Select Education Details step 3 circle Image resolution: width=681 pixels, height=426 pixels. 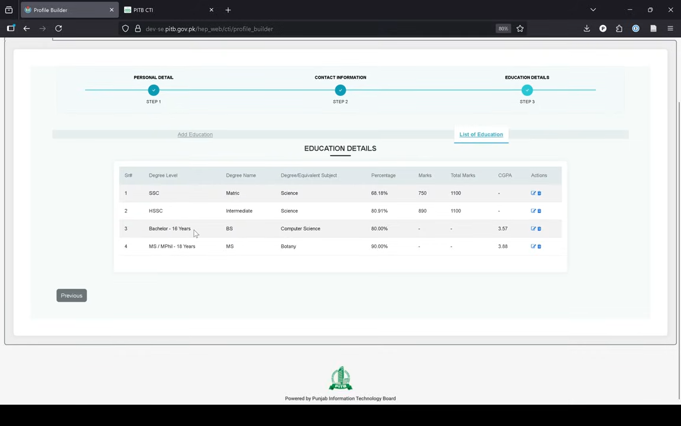[527, 90]
